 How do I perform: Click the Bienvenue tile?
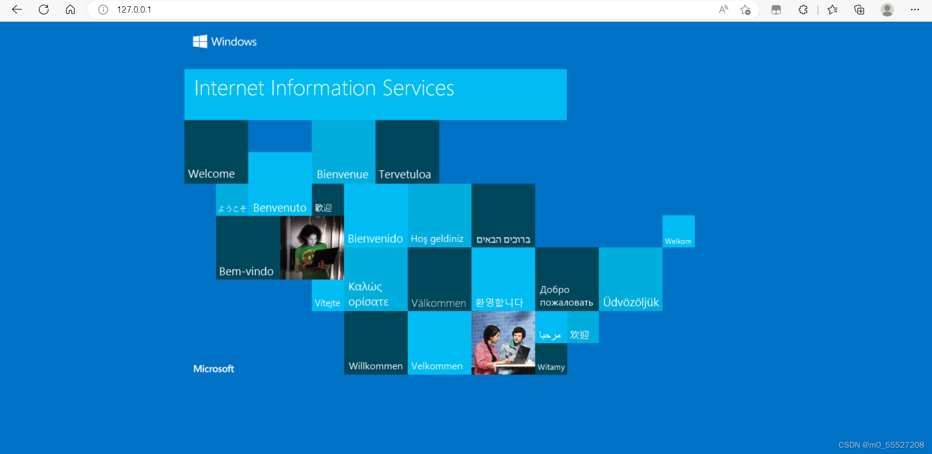(x=344, y=152)
